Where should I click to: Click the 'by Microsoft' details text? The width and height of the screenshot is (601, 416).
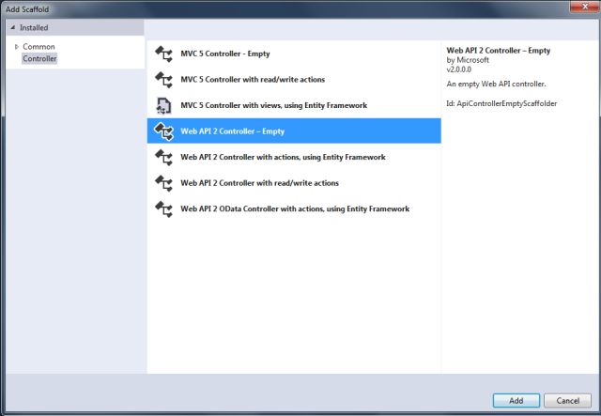pyautogui.click(x=468, y=60)
